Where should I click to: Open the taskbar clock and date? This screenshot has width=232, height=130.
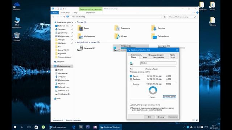click(x=214, y=127)
